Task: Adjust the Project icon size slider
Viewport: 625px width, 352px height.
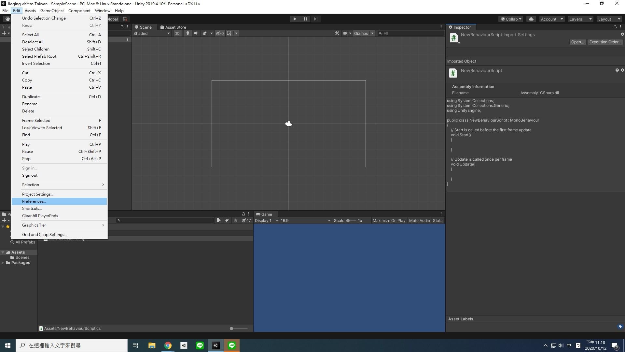Action: (239, 329)
